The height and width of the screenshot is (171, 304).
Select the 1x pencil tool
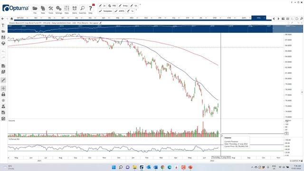click(x=131, y=11)
